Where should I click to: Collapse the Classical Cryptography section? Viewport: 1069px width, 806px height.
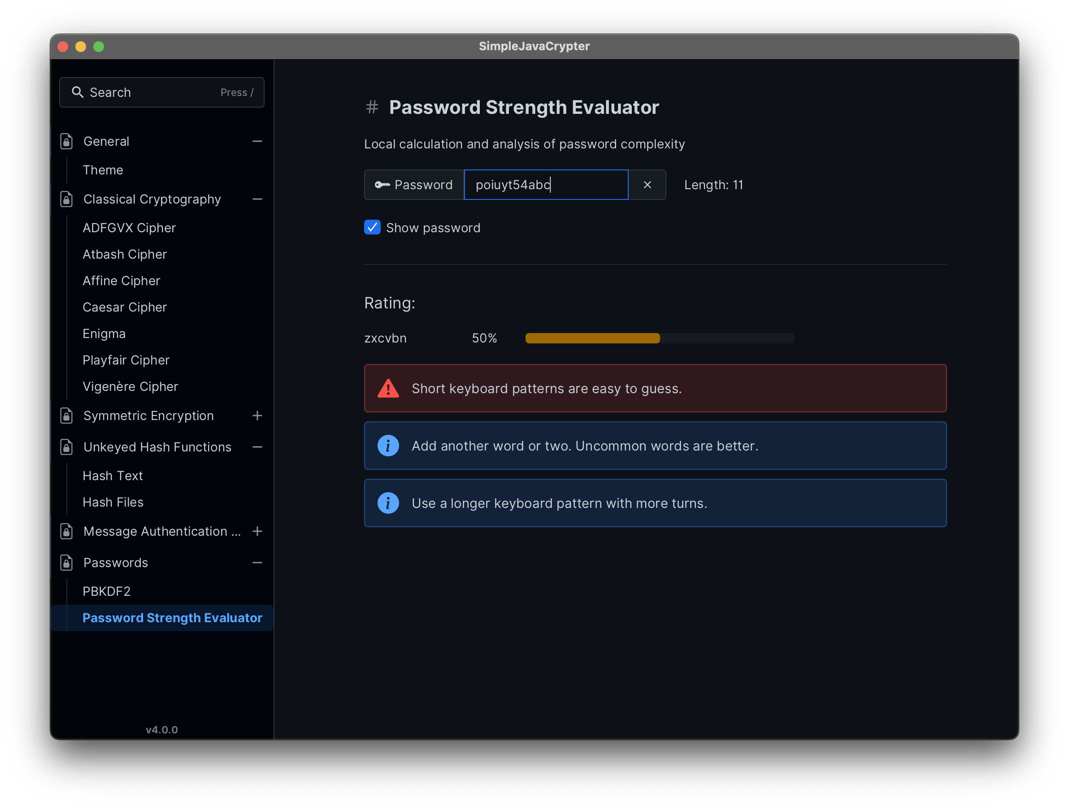pyautogui.click(x=257, y=199)
